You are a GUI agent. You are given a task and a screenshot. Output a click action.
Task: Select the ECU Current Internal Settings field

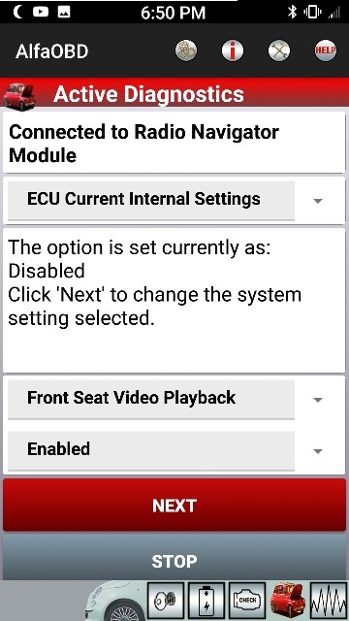151,201
